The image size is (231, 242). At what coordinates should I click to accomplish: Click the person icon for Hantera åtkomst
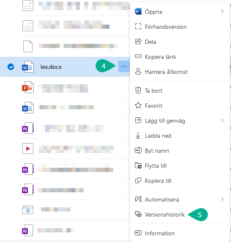138,71
